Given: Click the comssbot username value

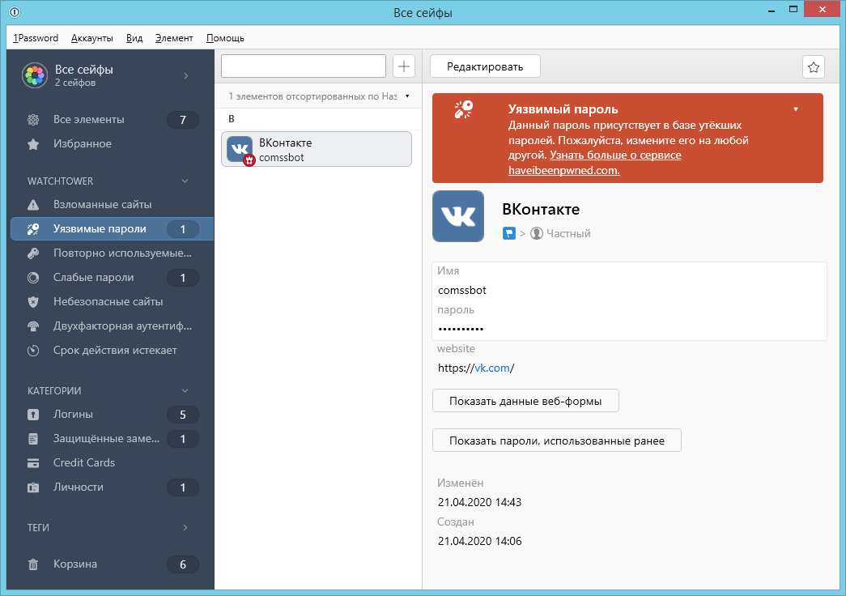Looking at the screenshot, I should 461,290.
